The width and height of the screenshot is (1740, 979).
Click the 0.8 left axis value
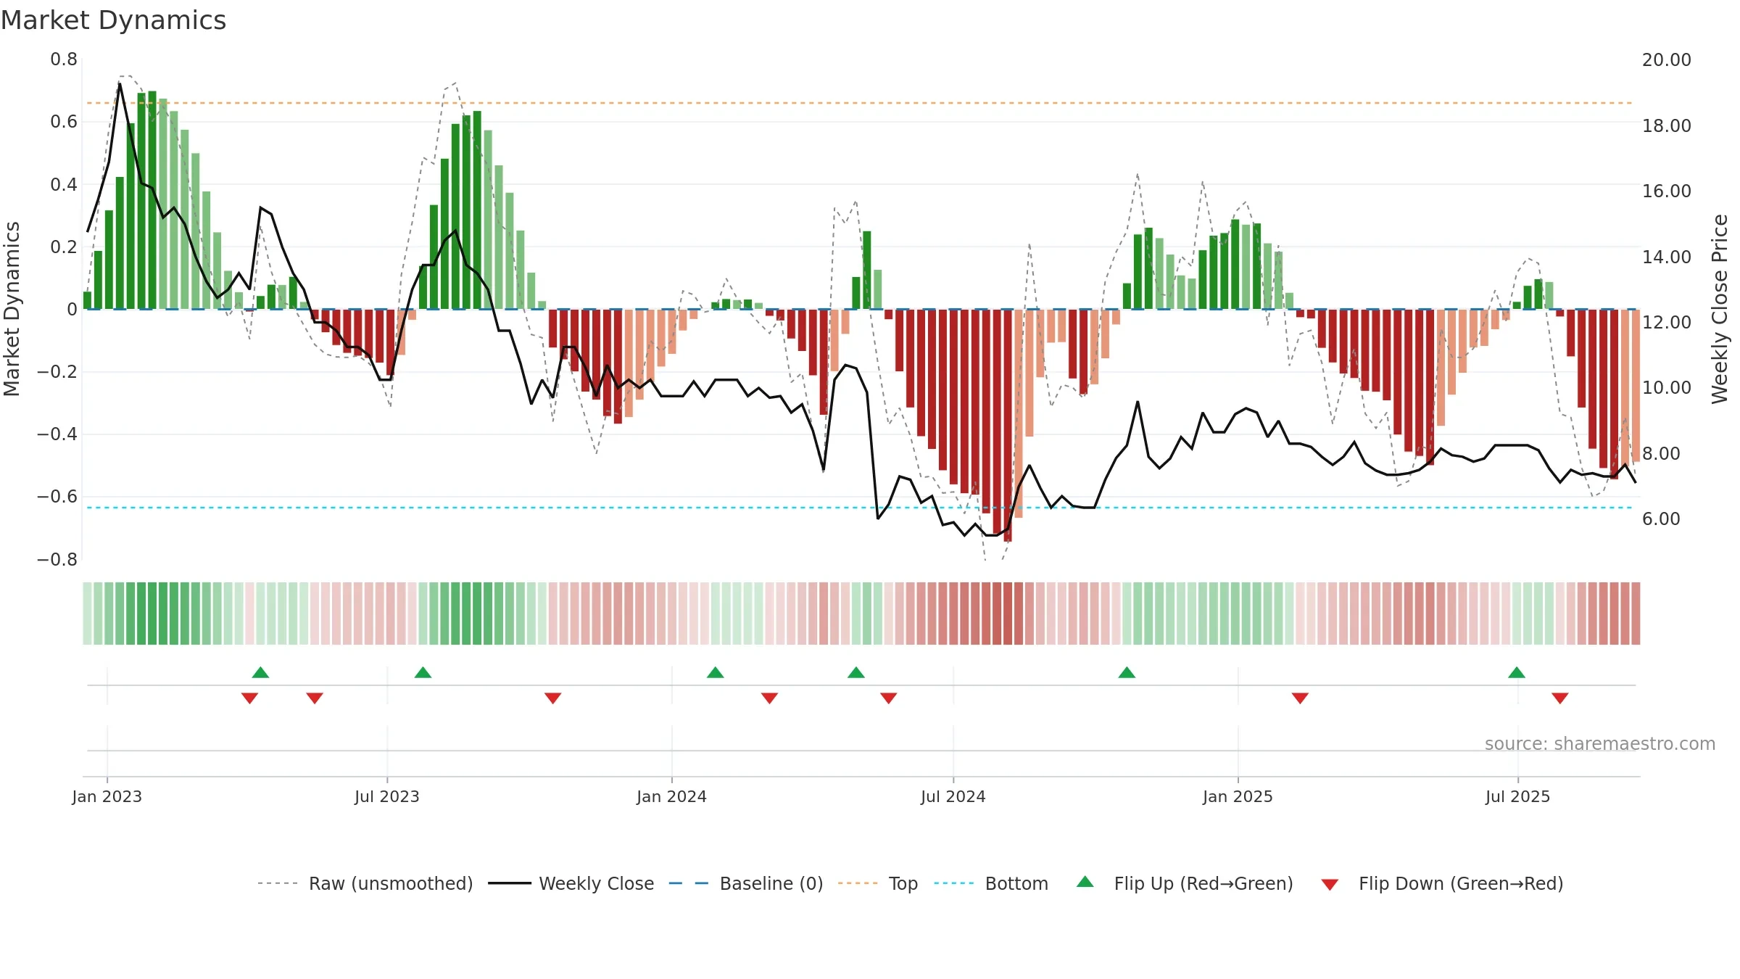click(x=64, y=59)
